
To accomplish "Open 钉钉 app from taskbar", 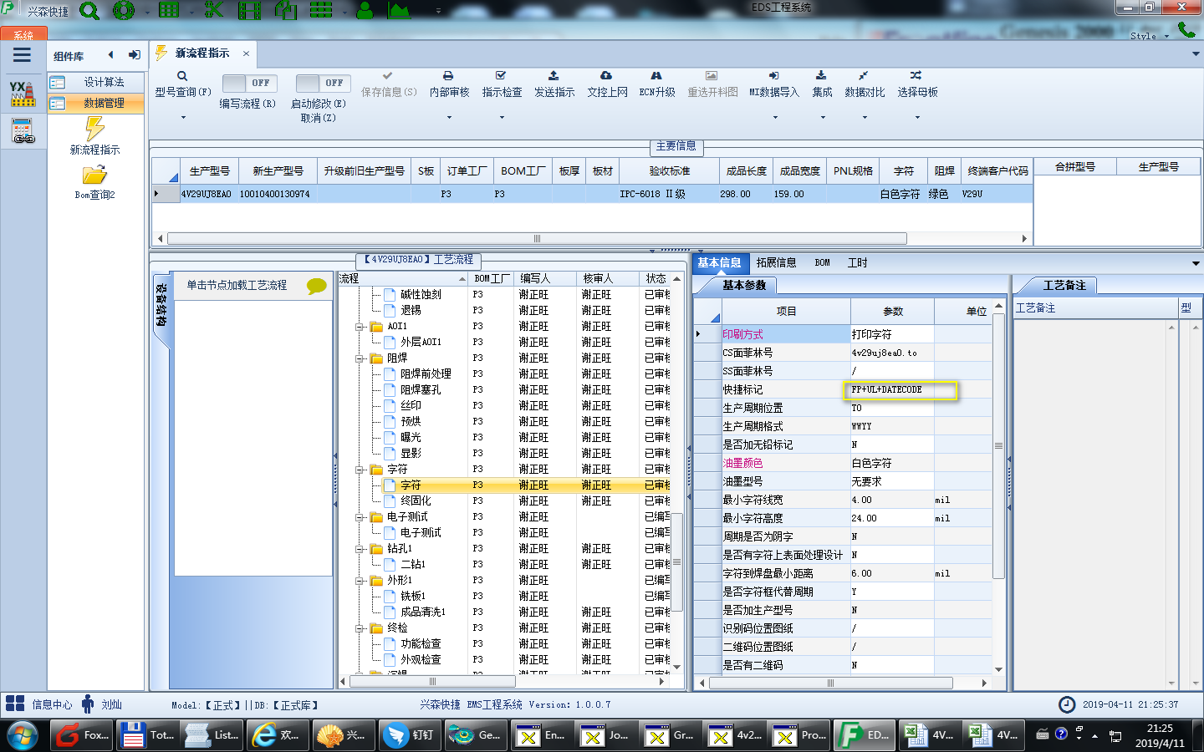I will point(410,735).
